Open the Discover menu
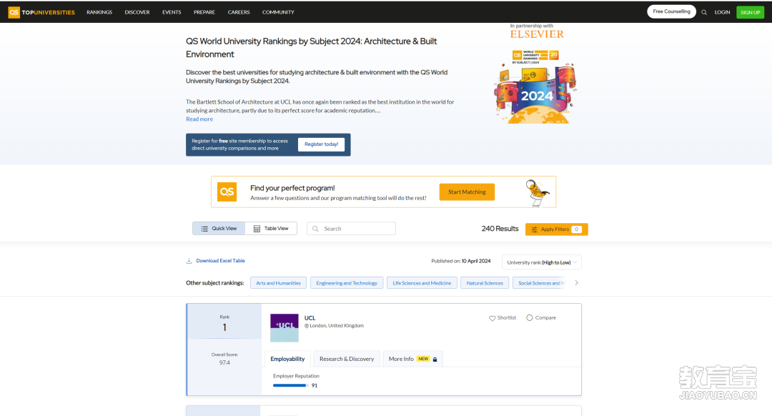This screenshot has height=416, width=772. (137, 12)
